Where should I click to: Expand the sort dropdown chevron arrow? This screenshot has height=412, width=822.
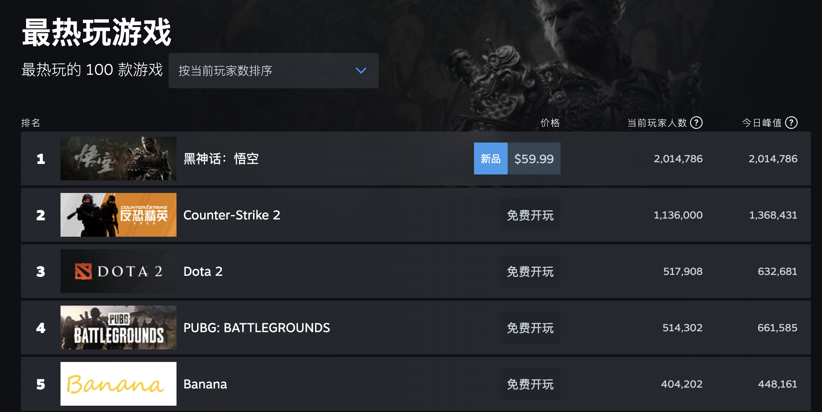pos(361,71)
